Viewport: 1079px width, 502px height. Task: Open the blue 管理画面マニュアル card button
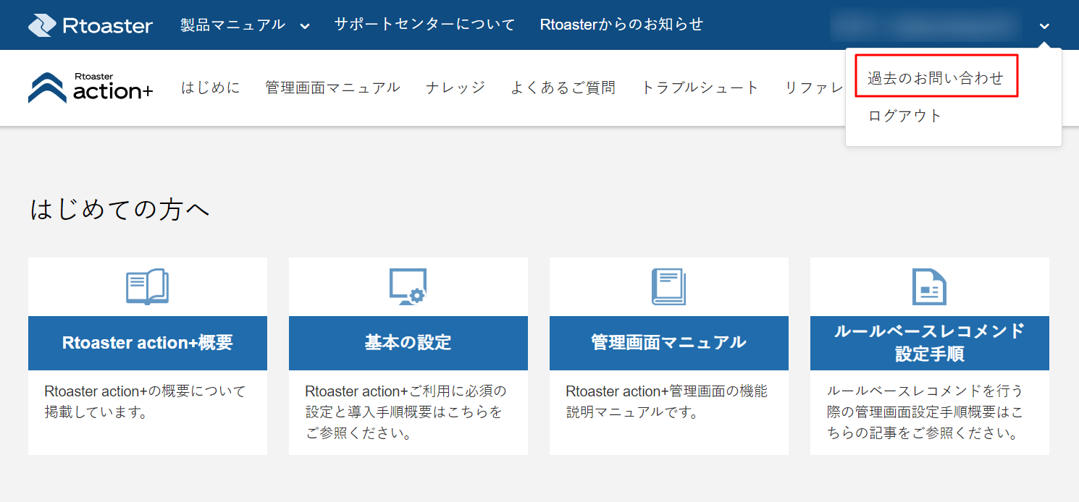tap(669, 343)
